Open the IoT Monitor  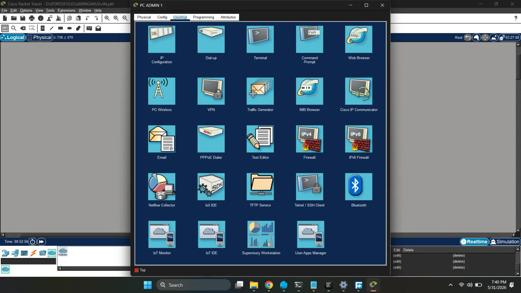click(162, 234)
